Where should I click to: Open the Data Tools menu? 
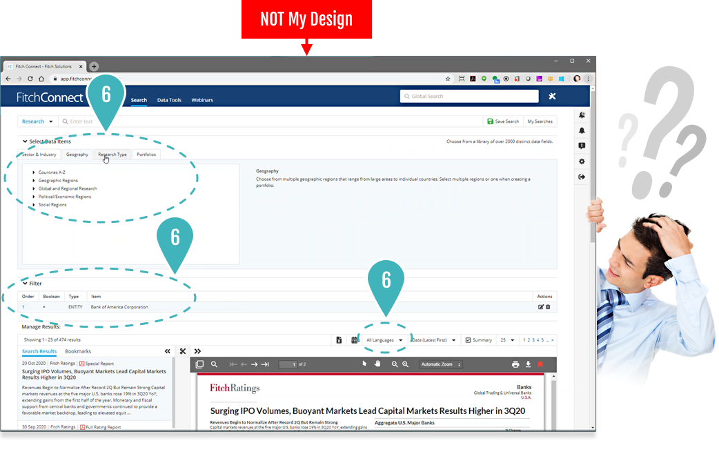coord(169,100)
